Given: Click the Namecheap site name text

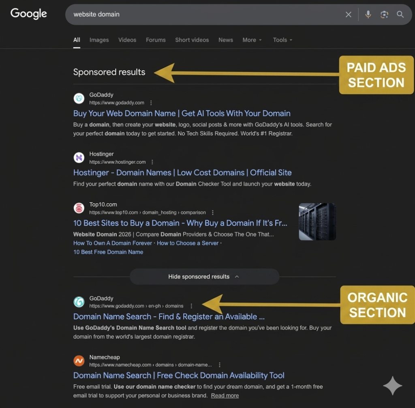Looking at the screenshot, I should tap(104, 357).
